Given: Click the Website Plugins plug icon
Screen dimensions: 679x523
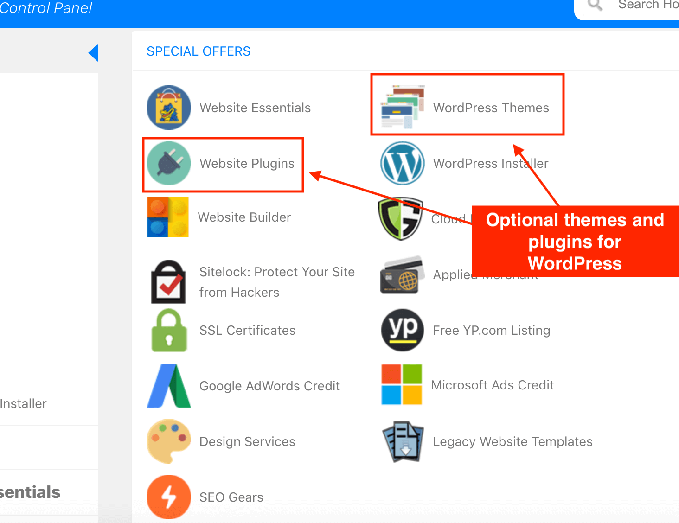Looking at the screenshot, I should [168, 164].
